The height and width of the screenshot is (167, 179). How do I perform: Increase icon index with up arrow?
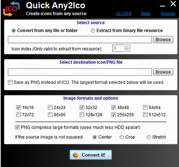click(x=127, y=47)
